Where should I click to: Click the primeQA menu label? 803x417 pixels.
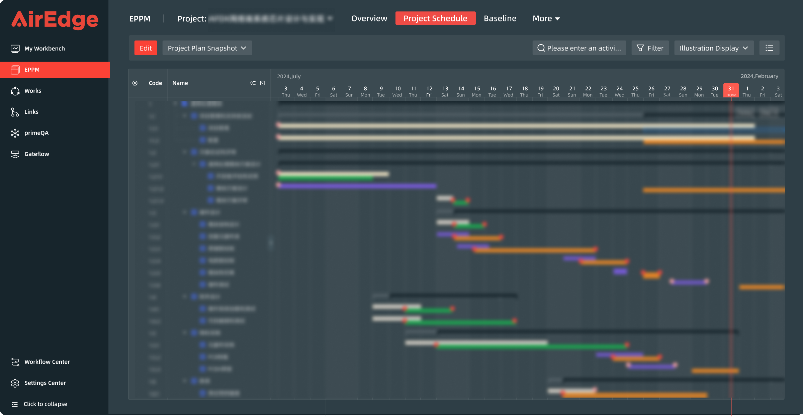point(36,133)
